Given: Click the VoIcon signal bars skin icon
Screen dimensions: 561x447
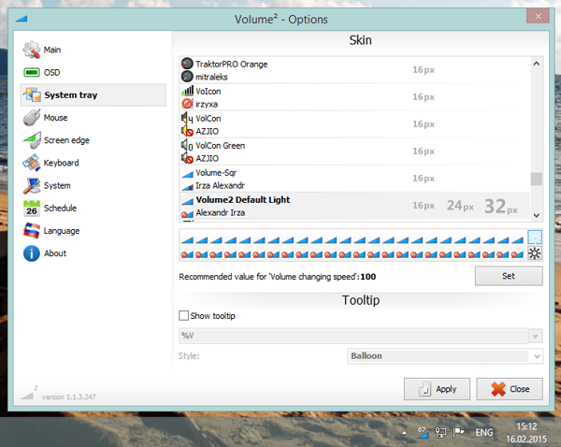Looking at the screenshot, I should coord(187,91).
